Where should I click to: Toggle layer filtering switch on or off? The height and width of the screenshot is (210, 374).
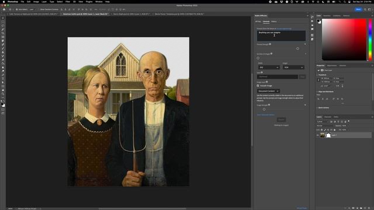point(349,121)
